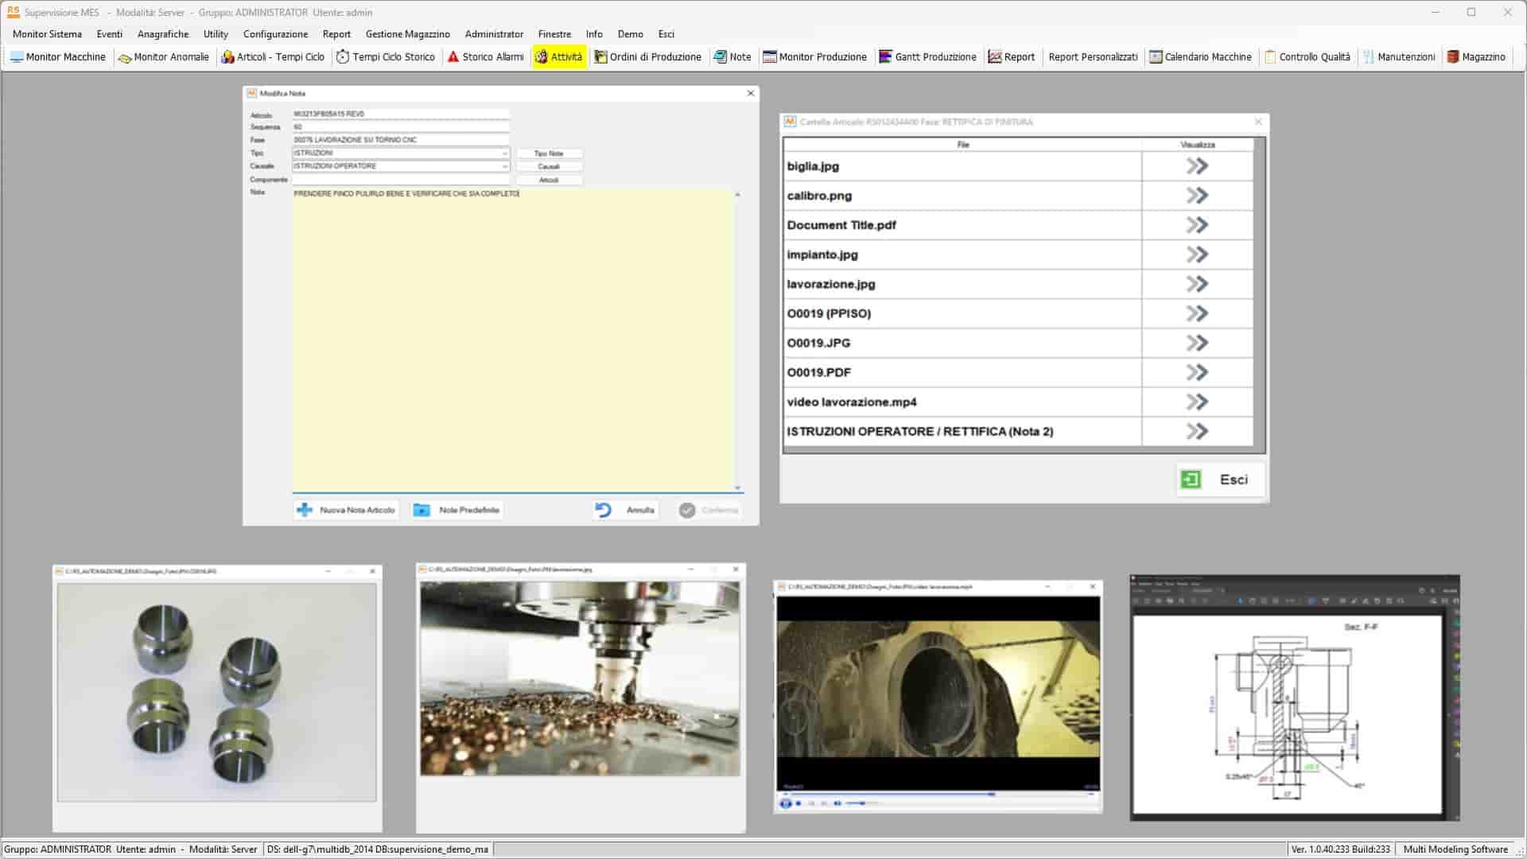Open the Magazzino toolbar item

pos(1475,57)
